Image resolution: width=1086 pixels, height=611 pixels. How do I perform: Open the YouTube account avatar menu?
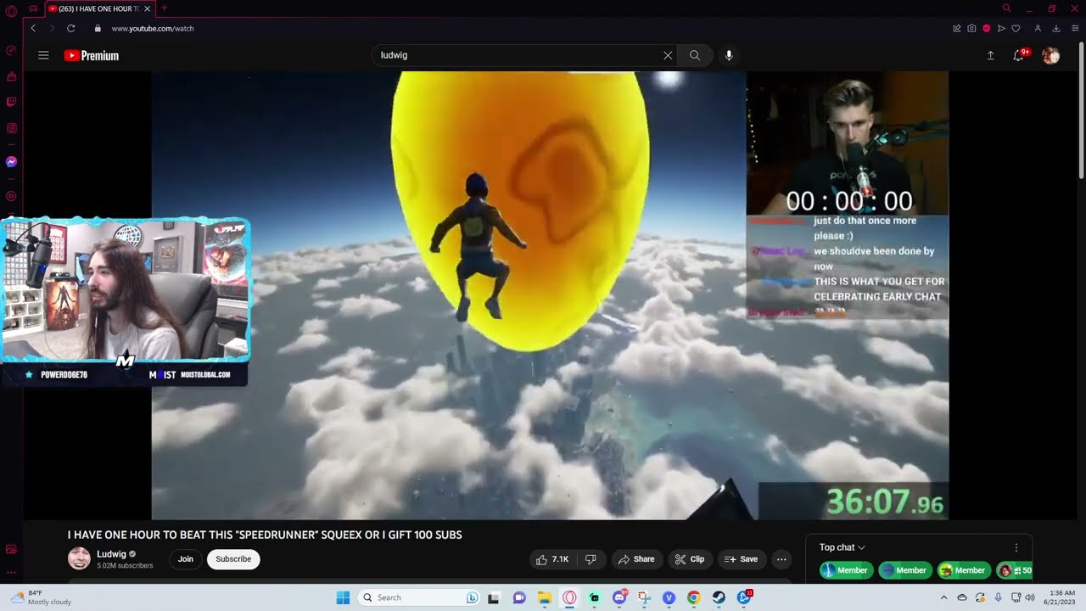coord(1050,55)
